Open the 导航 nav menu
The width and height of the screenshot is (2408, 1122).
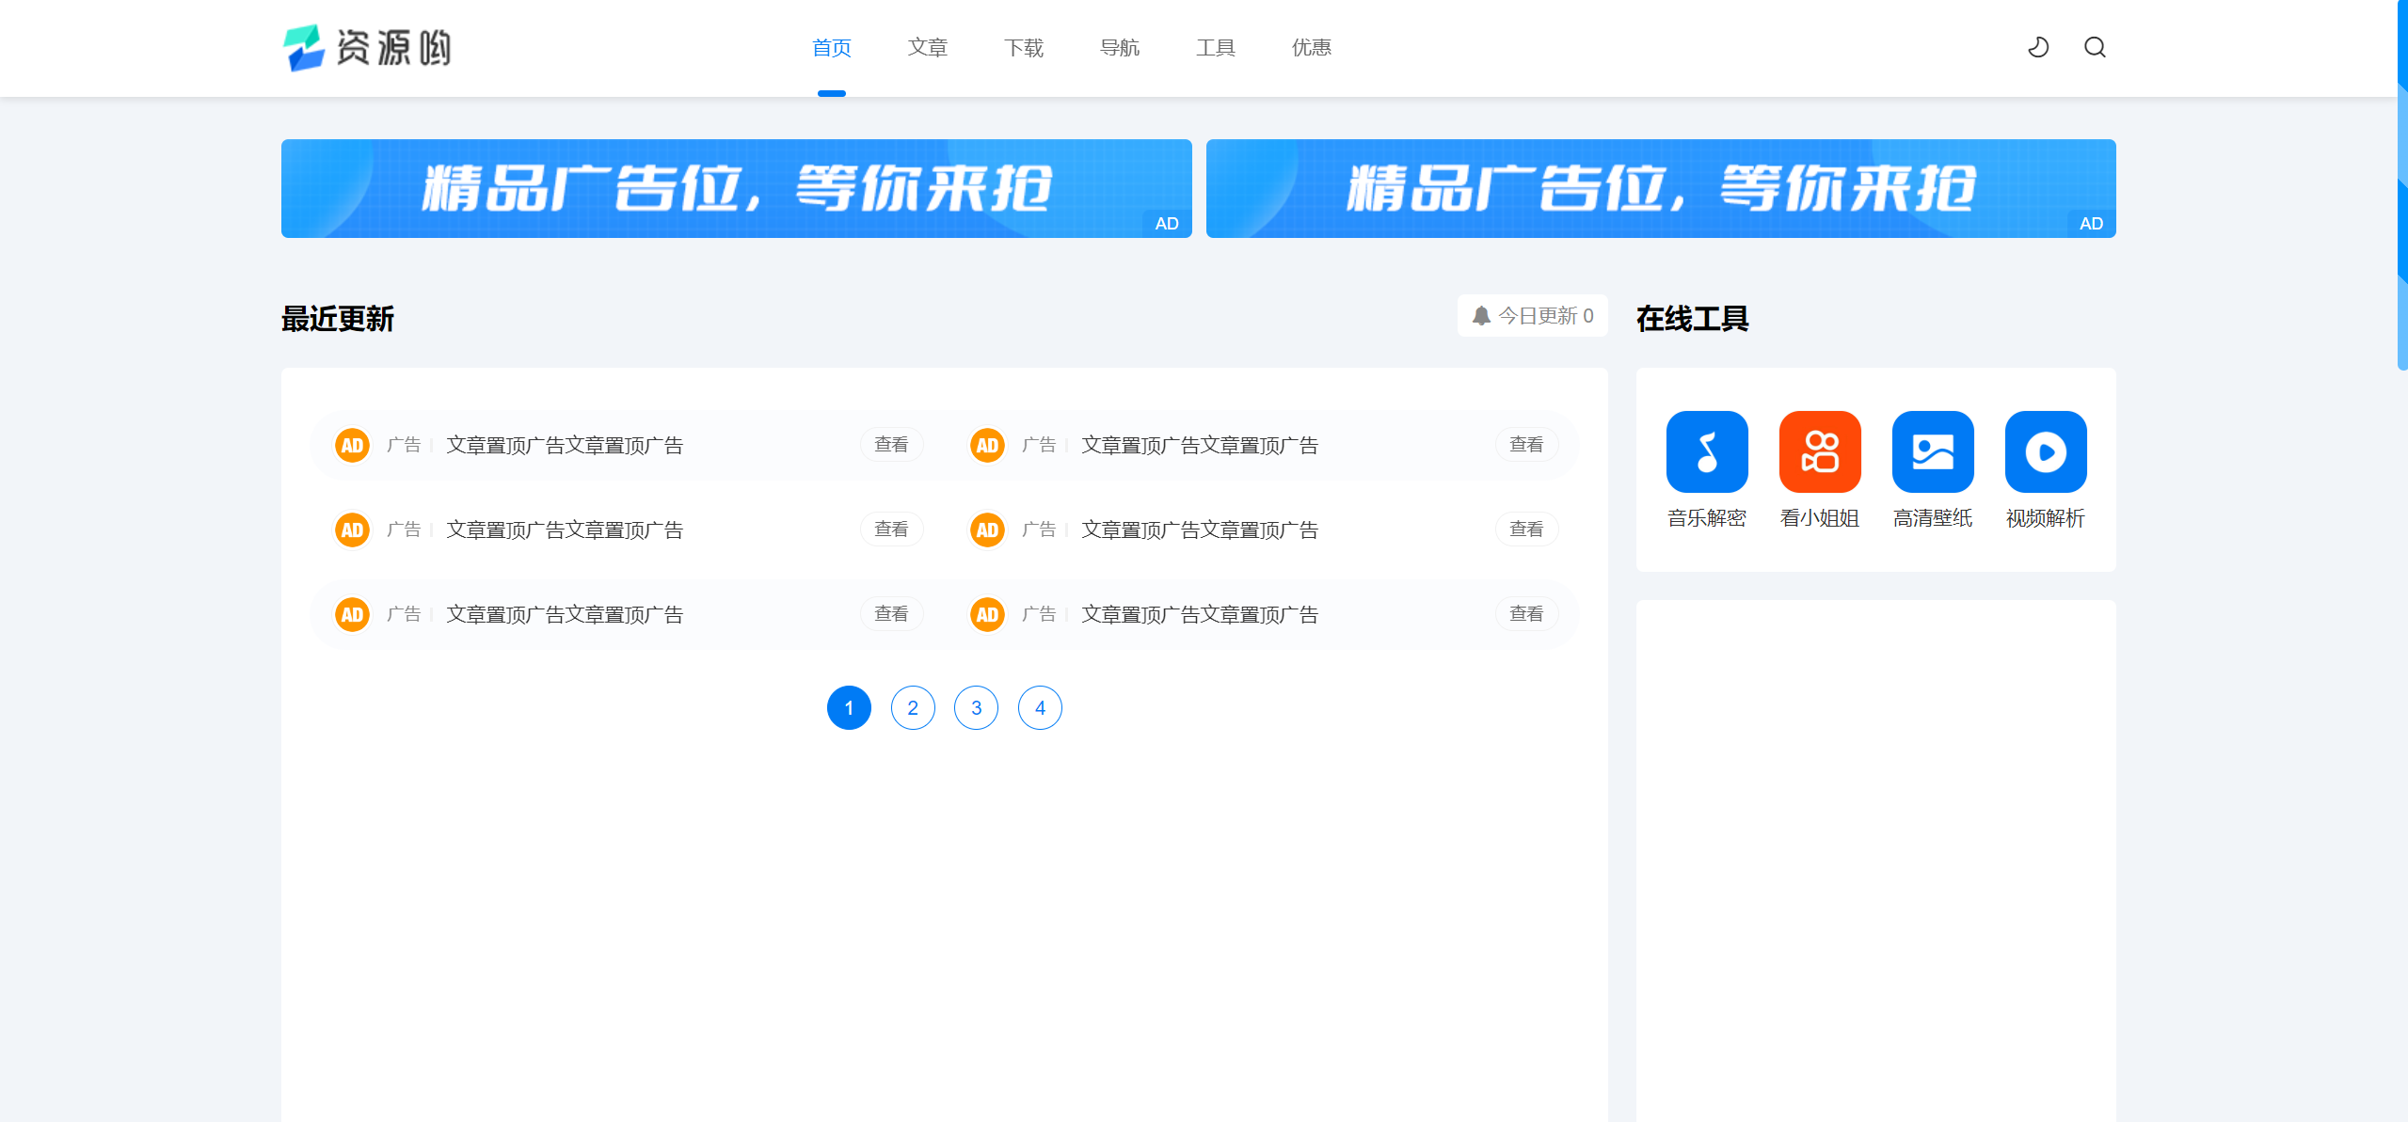point(1120,48)
